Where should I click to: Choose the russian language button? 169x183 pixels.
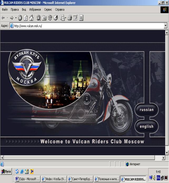(147, 110)
